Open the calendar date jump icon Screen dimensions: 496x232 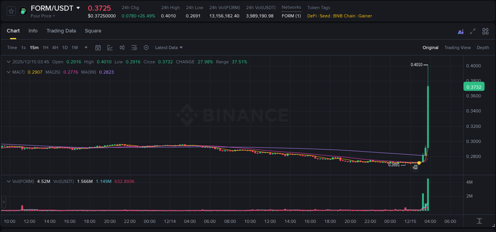(98, 48)
